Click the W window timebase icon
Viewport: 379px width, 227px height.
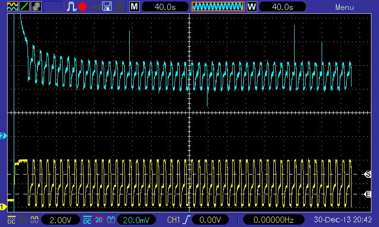(252, 7)
